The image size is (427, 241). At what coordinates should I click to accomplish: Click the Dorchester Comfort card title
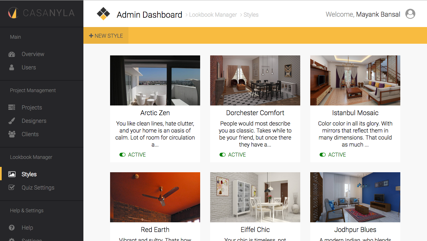coord(255,113)
